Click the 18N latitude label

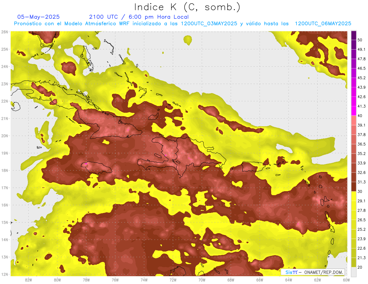[x=4, y=170]
